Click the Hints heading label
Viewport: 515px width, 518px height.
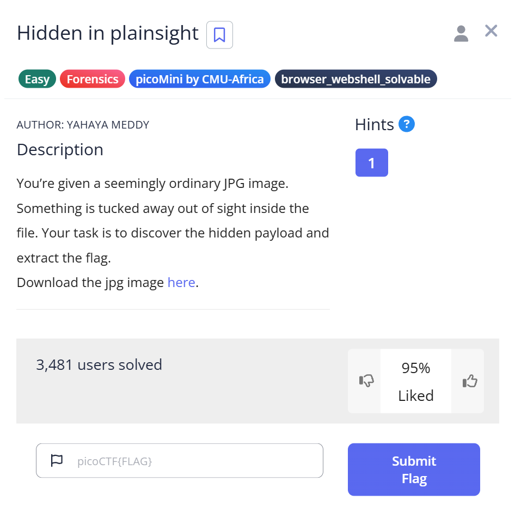[x=374, y=125]
